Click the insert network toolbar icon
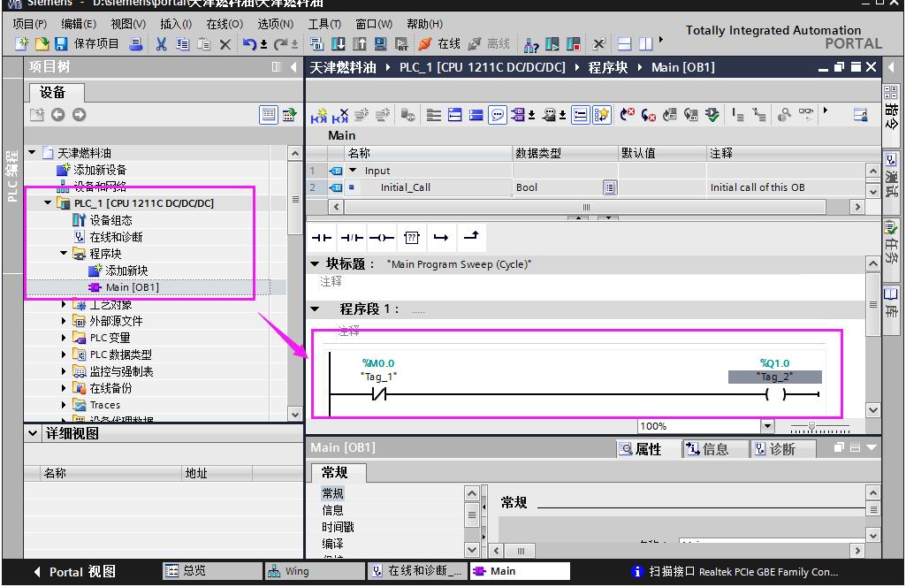Image resolution: width=906 pixels, height=587 pixels. (x=319, y=115)
